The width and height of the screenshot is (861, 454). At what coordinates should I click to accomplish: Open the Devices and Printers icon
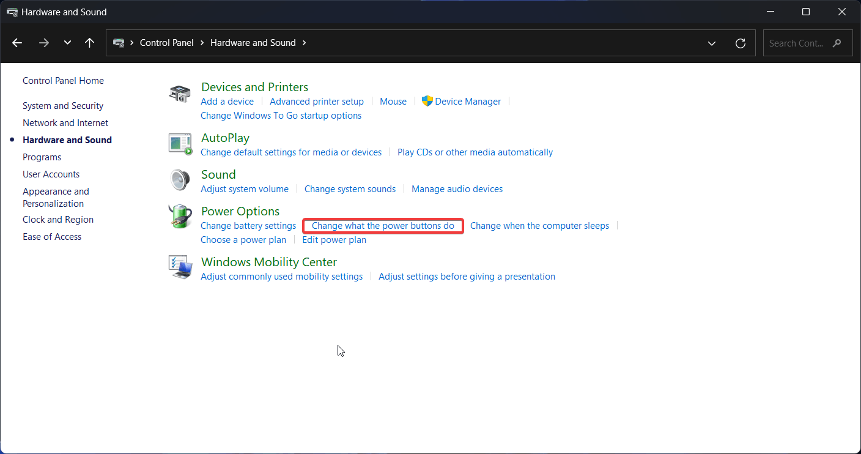coord(180,94)
